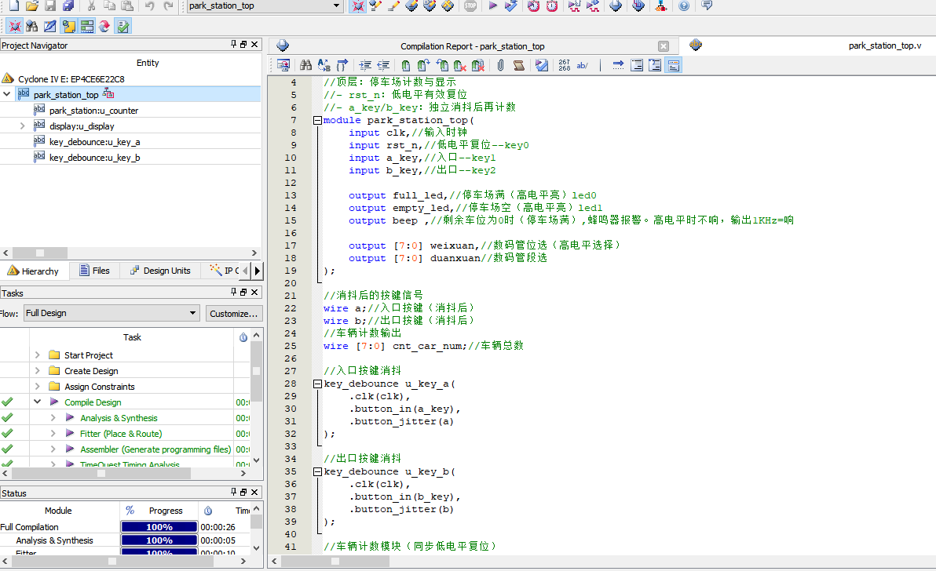Increase indent in editor toolbar
This screenshot has height=571, width=936.
pos(365,66)
